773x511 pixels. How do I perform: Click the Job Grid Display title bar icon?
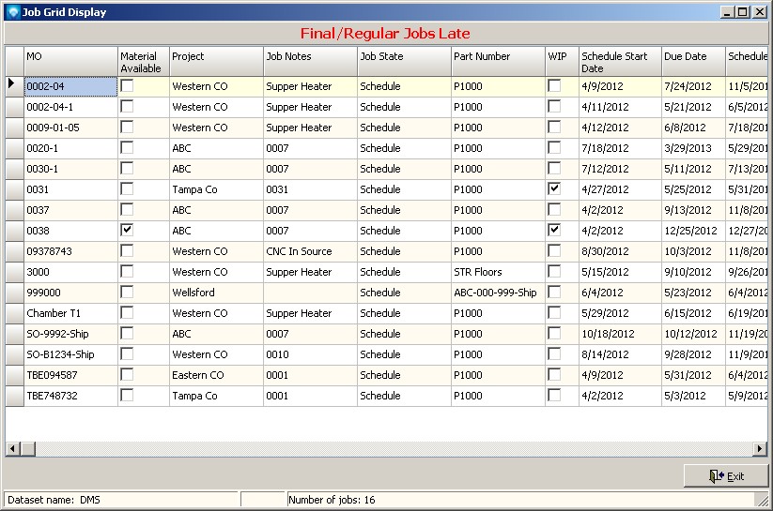[x=12, y=12]
